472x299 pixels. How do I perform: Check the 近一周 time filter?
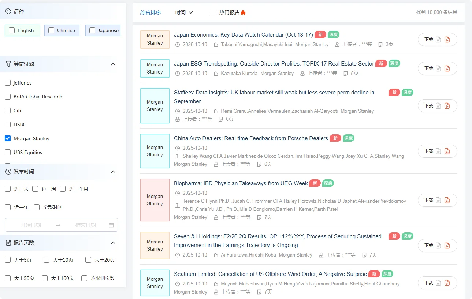35,189
